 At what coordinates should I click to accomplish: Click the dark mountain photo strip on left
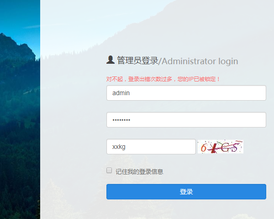coord(20,109)
